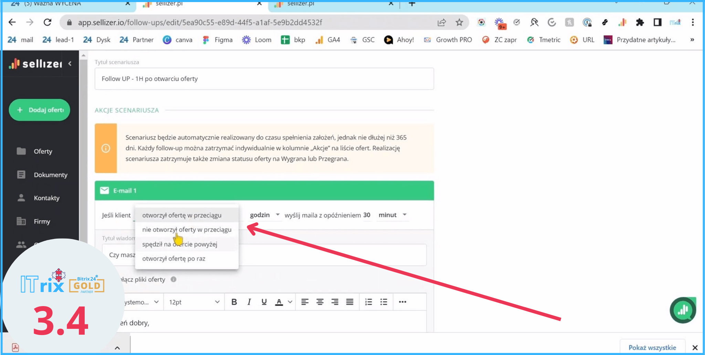This screenshot has width=705, height=355.
Task: Center align the email text
Action: coord(320,302)
